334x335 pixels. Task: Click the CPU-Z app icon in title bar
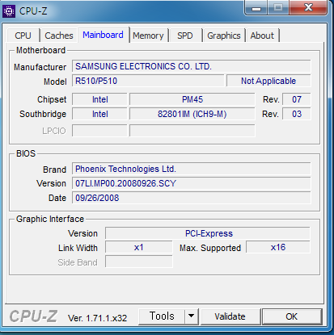9,11
